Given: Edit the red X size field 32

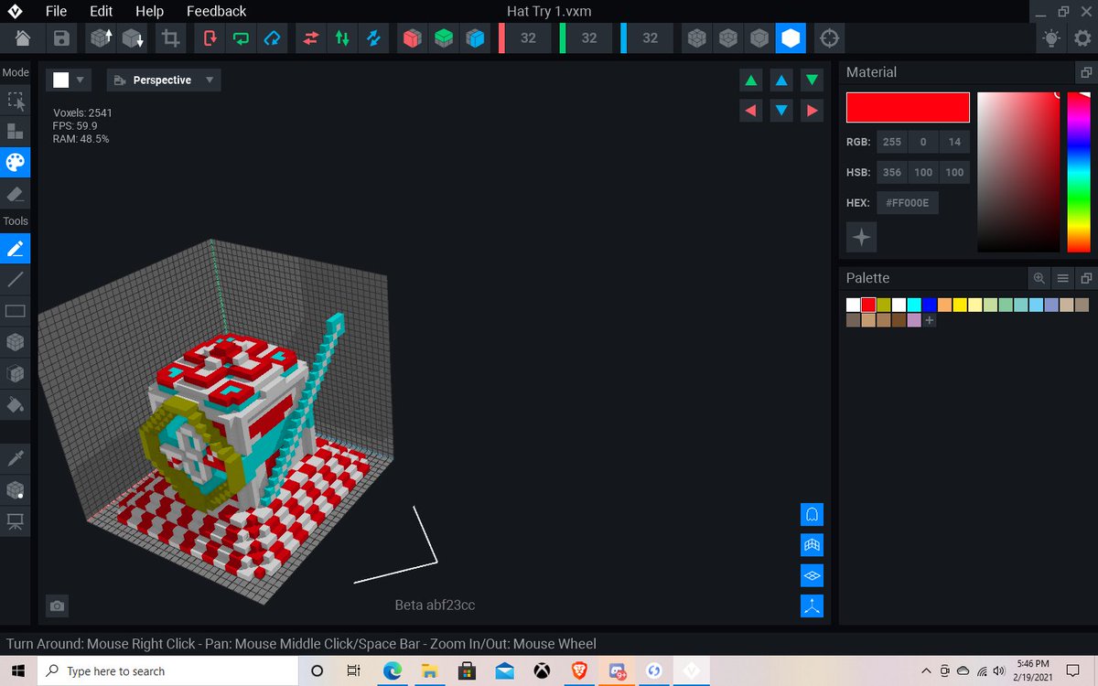Looking at the screenshot, I should (528, 38).
